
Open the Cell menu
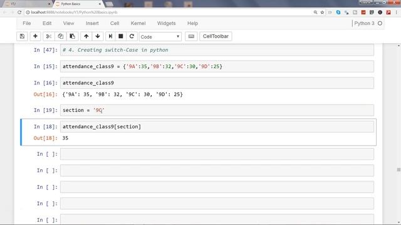coord(115,23)
